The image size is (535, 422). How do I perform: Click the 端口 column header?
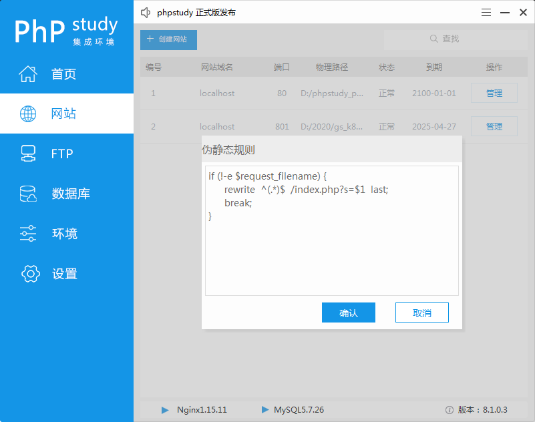pos(281,67)
